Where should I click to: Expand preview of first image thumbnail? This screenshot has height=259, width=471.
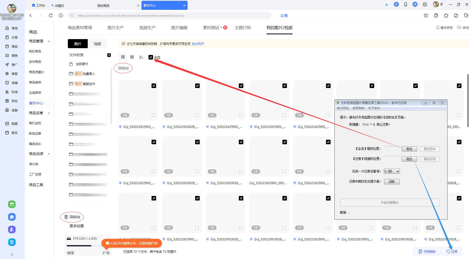pos(153,115)
